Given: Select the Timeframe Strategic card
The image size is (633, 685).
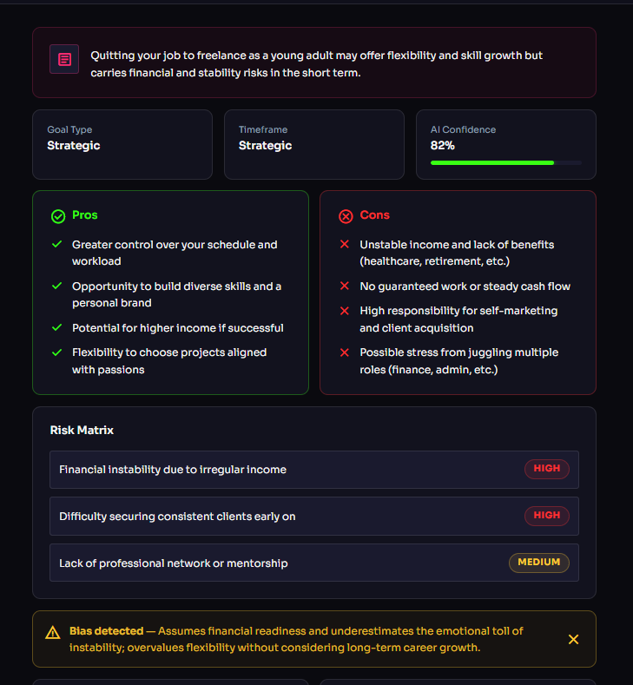Looking at the screenshot, I should (314, 144).
